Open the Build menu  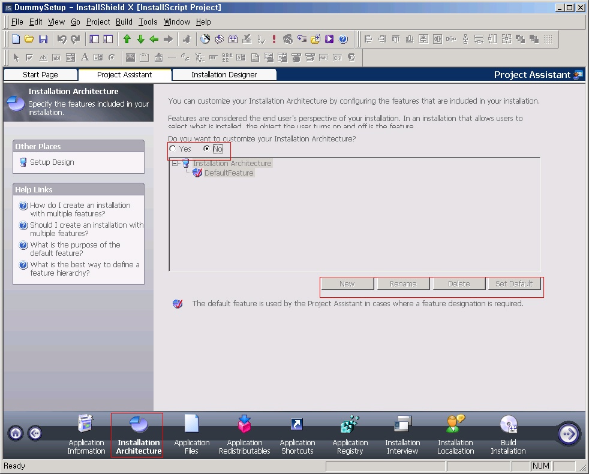tap(124, 22)
